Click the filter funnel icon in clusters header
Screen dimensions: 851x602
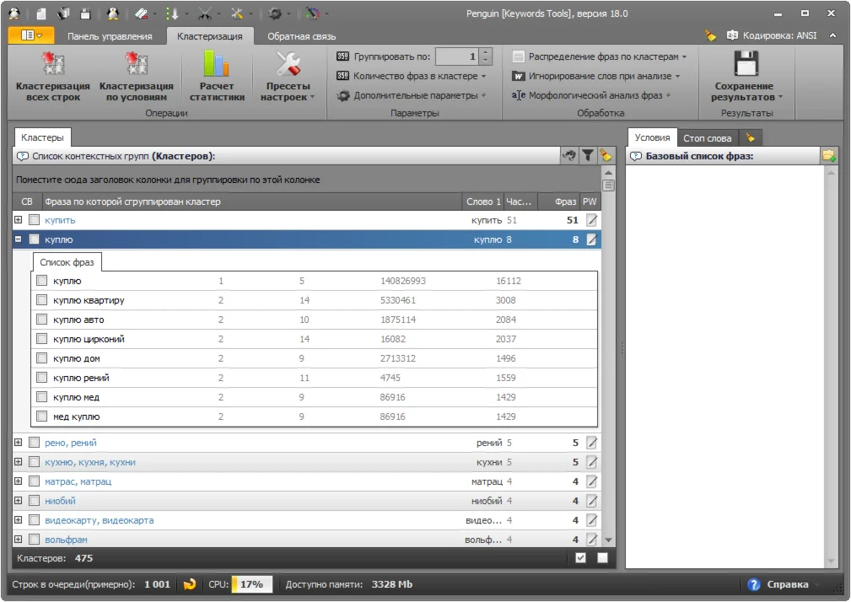pyautogui.click(x=588, y=156)
